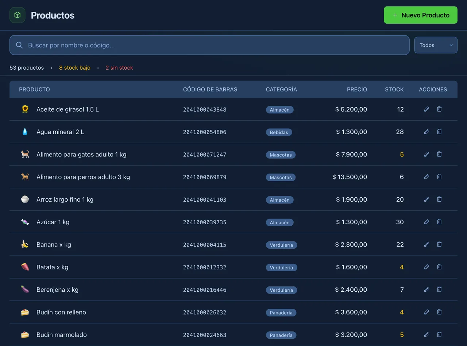Viewport: 467px width, 346px height.
Task: Click stock value 28 for Agua mineral
Action: 400,132
